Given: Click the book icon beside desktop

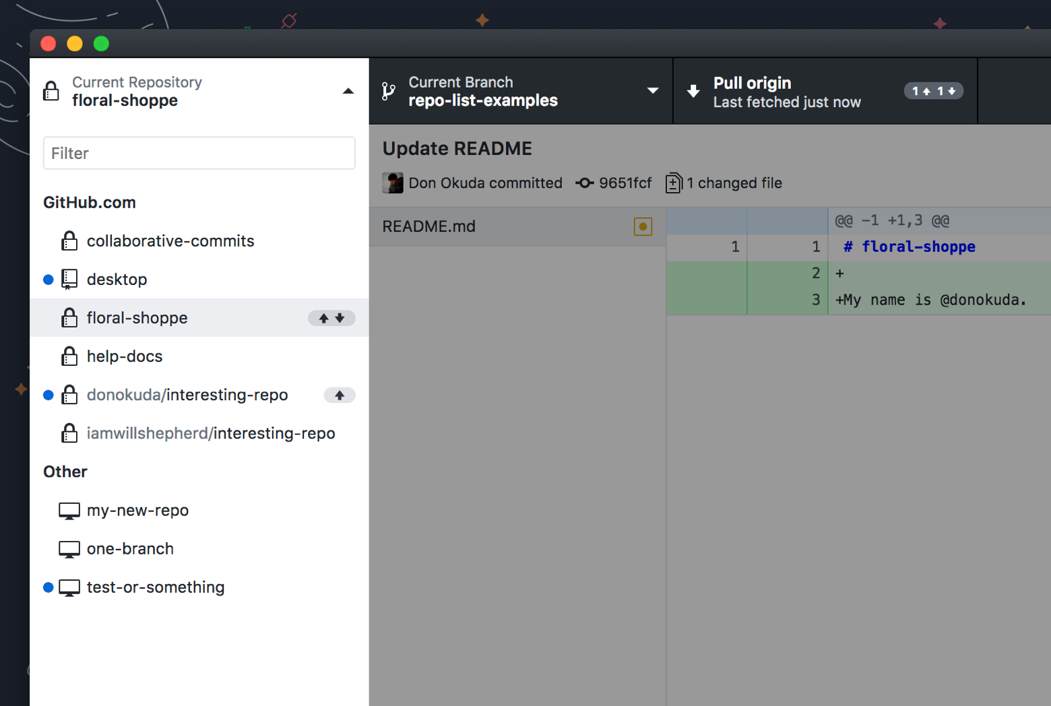Looking at the screenshot, I should coord(69,279).
